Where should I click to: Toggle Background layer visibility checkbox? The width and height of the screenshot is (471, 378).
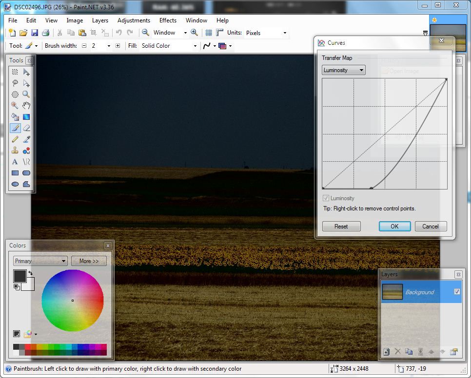coord(457,291)
